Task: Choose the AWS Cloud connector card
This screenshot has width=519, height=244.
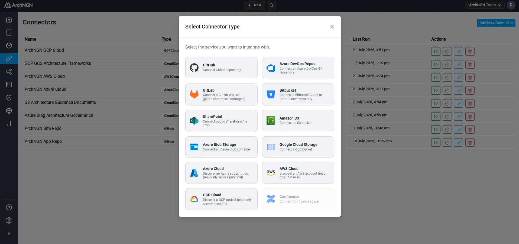Action: pos(298,173)
